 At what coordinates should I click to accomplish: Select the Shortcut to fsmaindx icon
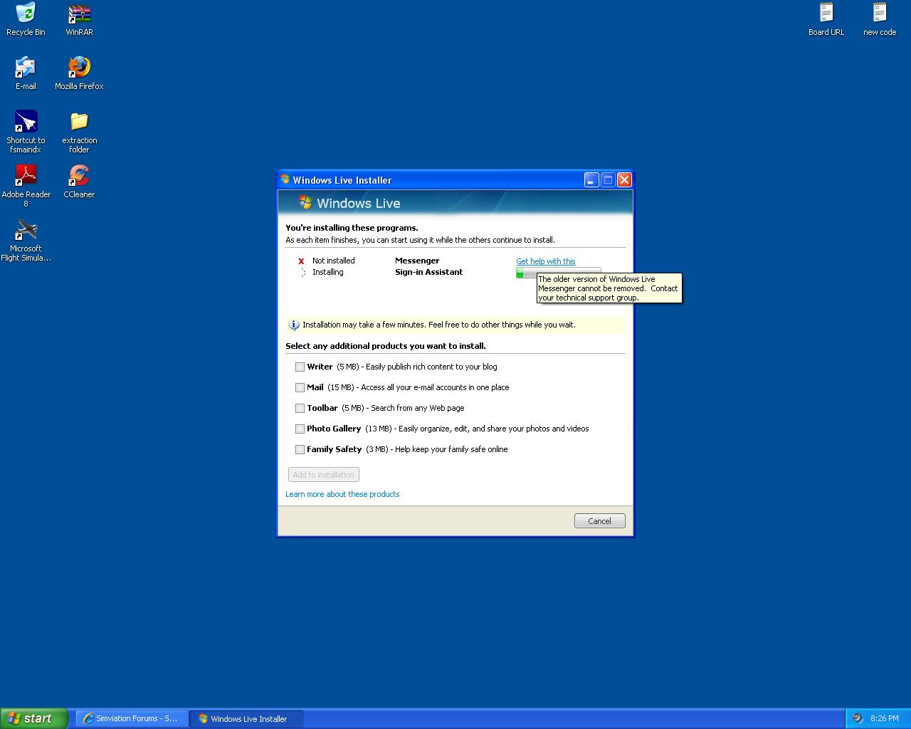[26, 122]
